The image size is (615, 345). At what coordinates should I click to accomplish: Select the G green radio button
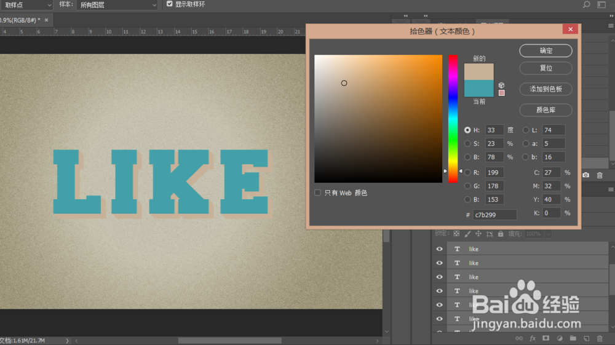pos(467,186)
